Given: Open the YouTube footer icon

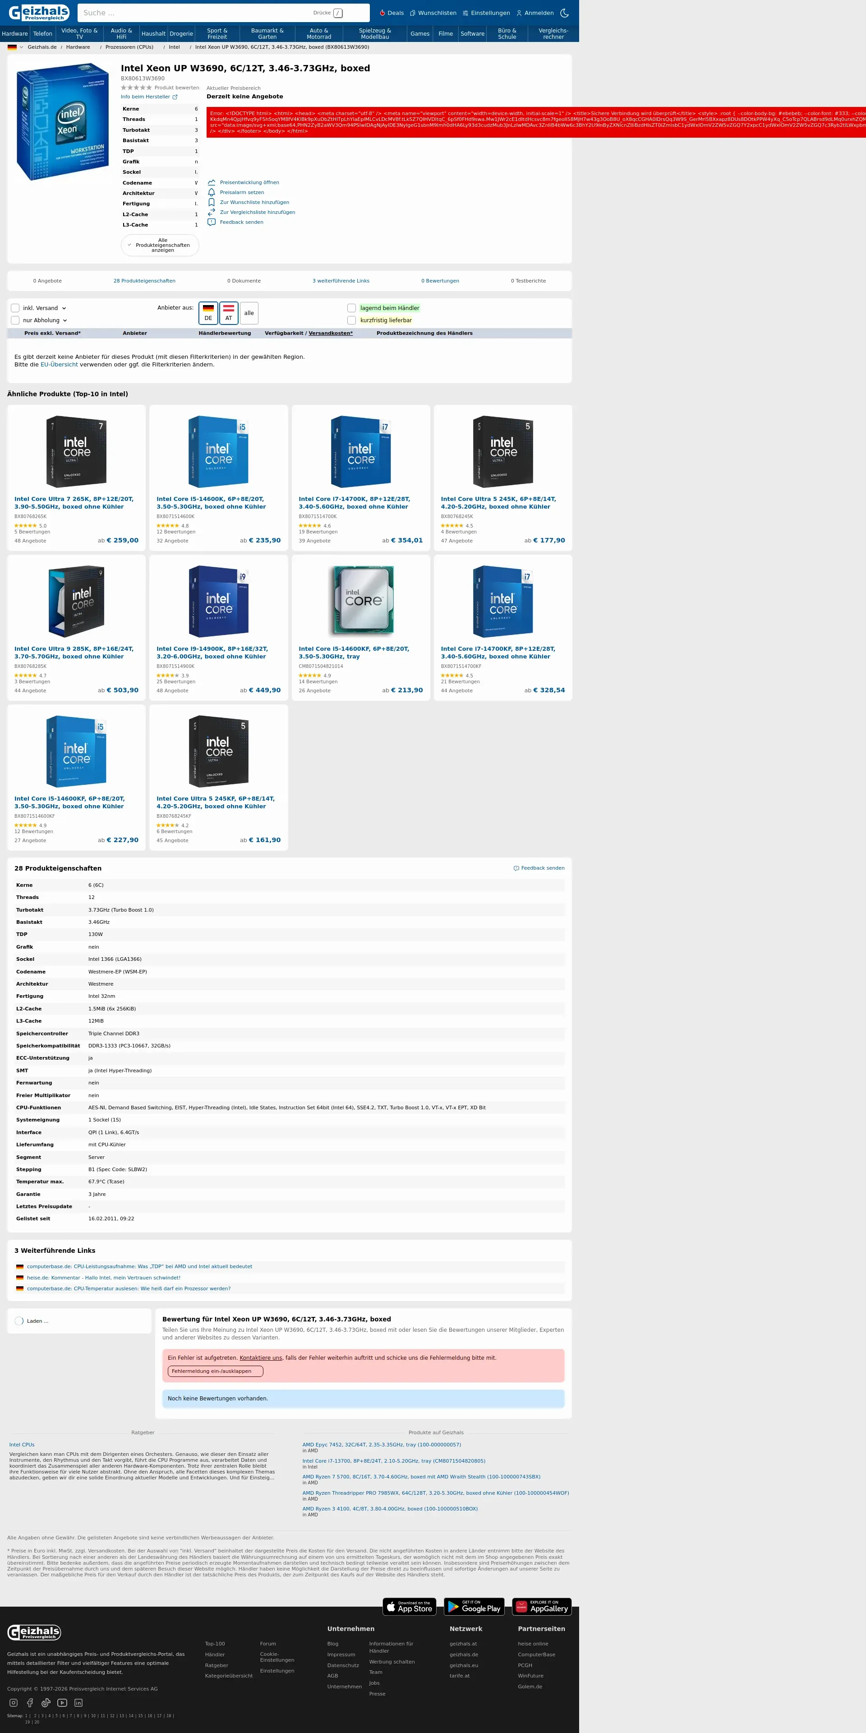Looking at the screenshot, I should point(62,1703).
